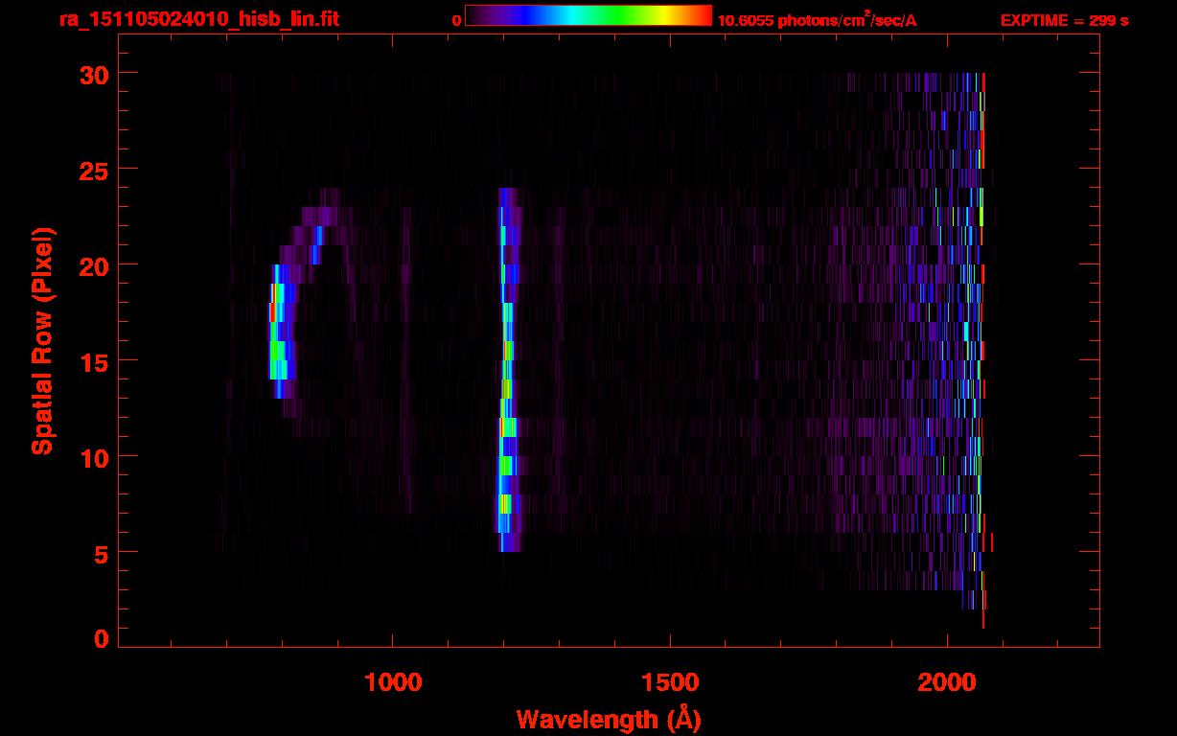Click the y-axis tick label 25
Image resolution: width=1177 pixels, height=736 pixels.
[94, 170]
